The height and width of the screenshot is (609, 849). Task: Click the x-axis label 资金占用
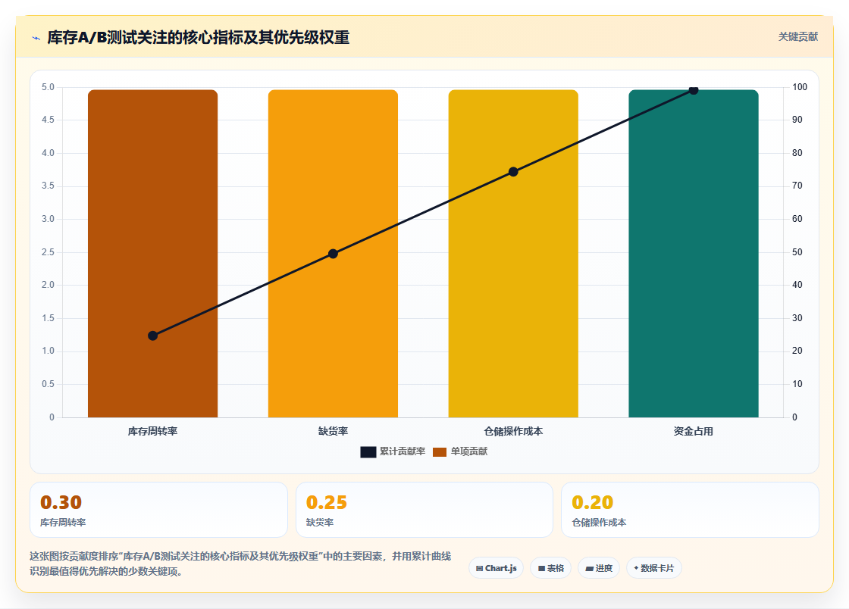(x=694, y=431)
